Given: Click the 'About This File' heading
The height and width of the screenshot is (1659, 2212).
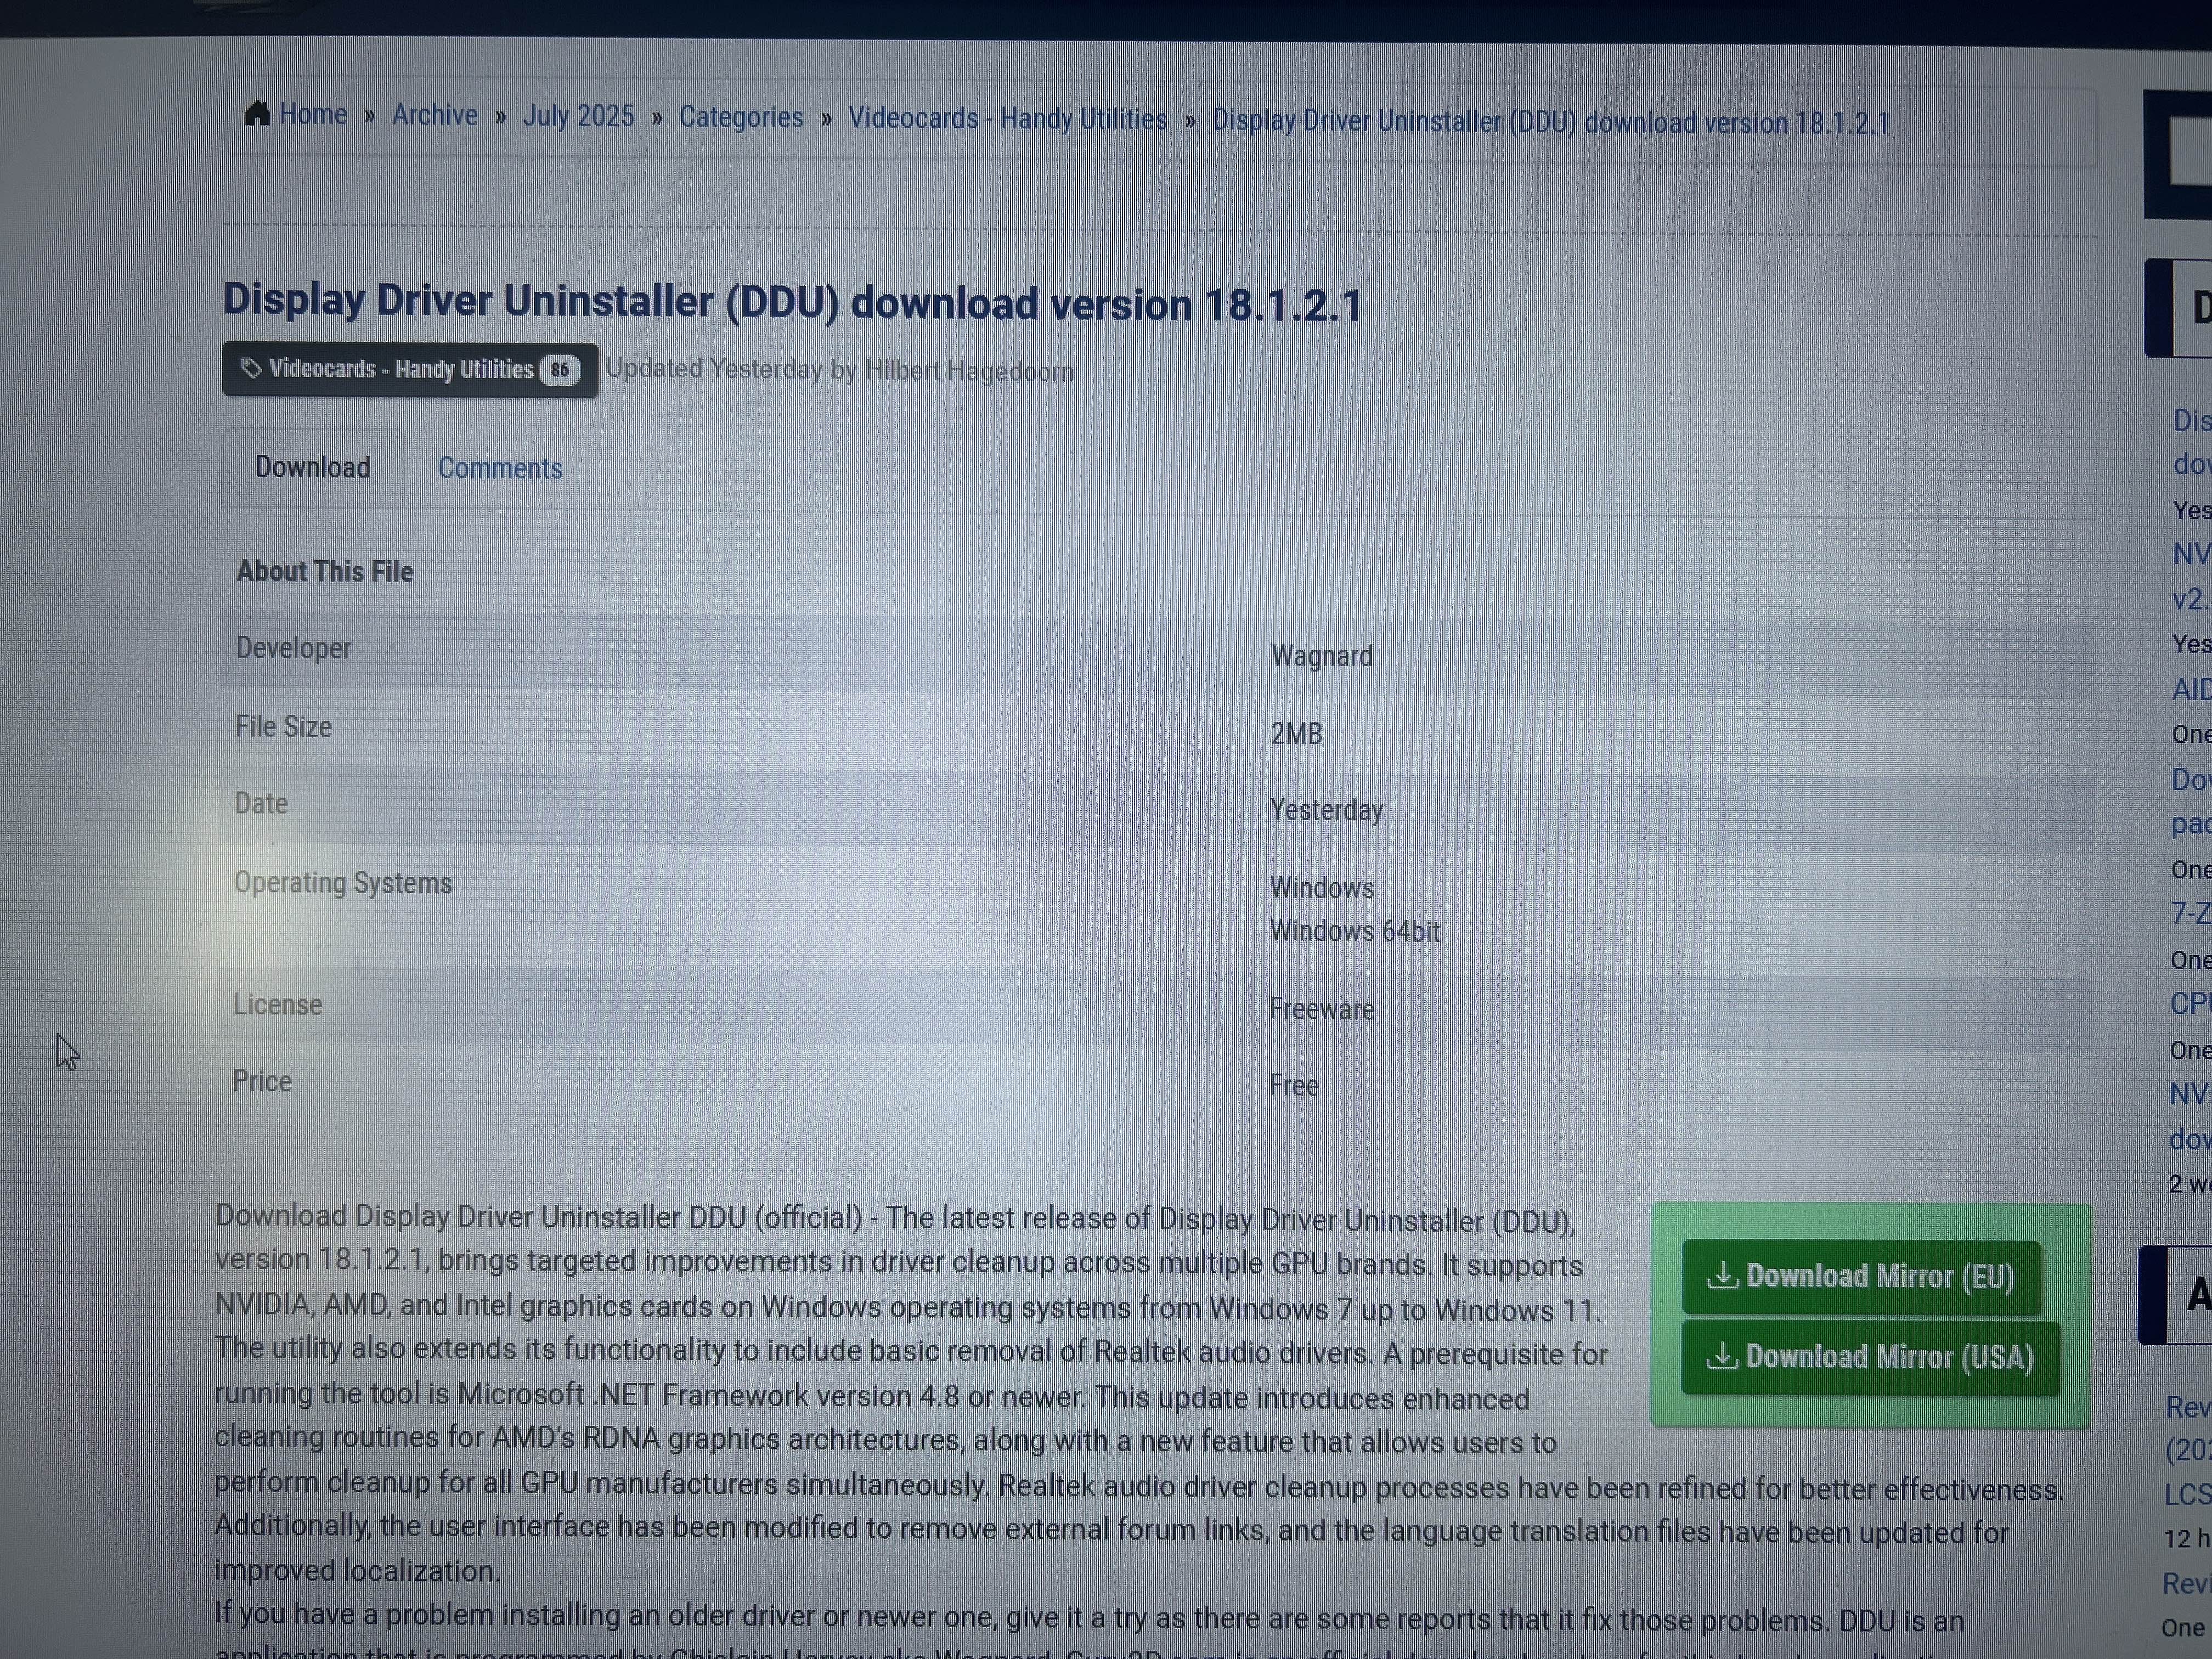Looking at the screenshot, I should point(325,571).
